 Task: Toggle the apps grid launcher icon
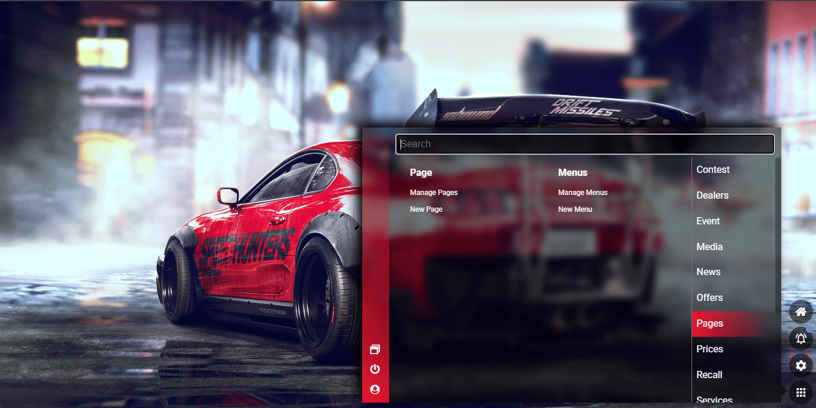click(x=800, y=392)
